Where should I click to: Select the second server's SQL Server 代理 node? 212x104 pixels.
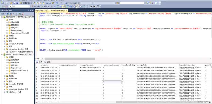(15, 92)
